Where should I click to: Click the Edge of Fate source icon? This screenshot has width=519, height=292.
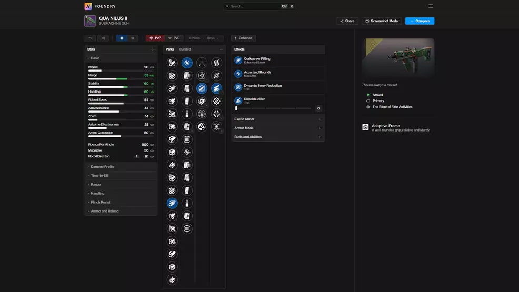click(368, 107)
